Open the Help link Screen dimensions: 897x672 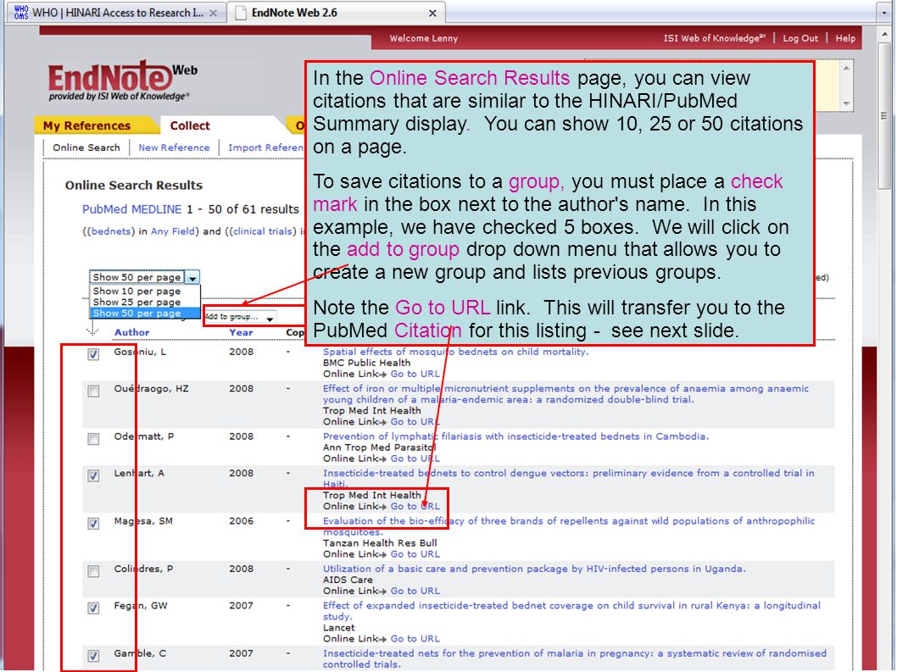845,38
